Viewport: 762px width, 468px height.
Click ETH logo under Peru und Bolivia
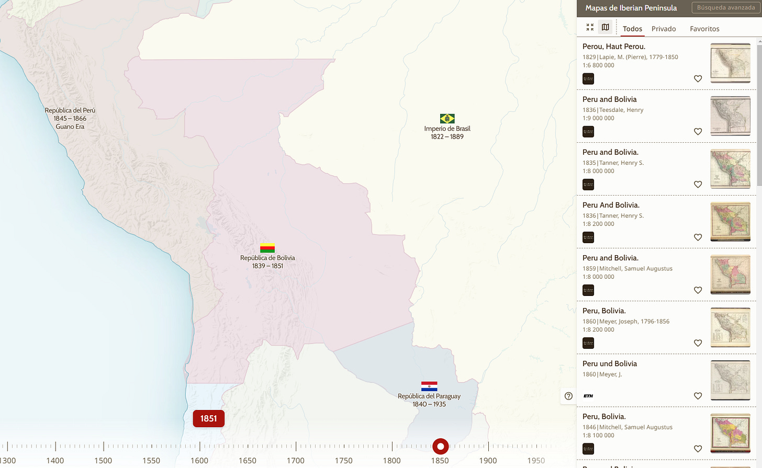588,396
